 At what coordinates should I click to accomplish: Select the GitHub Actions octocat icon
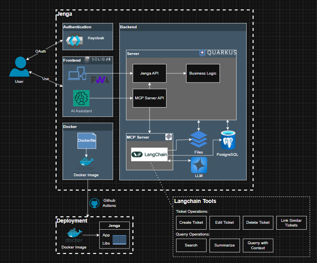tap(94, 203)
